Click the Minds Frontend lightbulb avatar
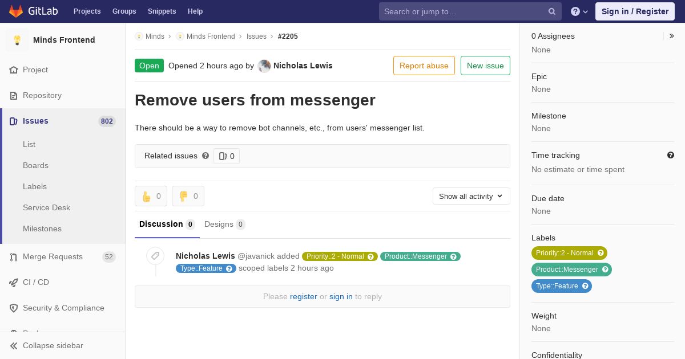The image size is (685, 359). [x=17, y=40]
